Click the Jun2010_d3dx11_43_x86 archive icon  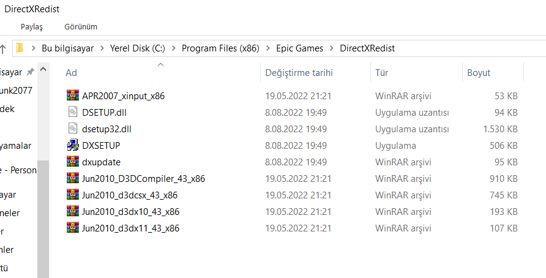click(x=73, y=228)
